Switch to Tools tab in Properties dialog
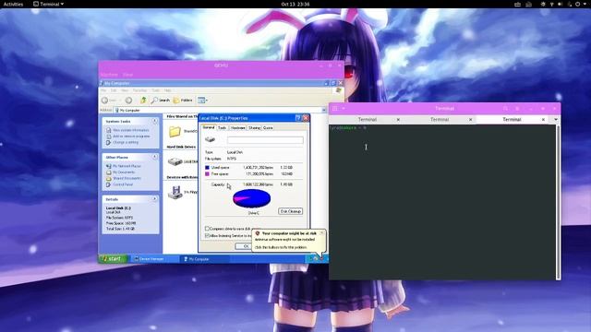591x332 pixels. click(222, 128)
